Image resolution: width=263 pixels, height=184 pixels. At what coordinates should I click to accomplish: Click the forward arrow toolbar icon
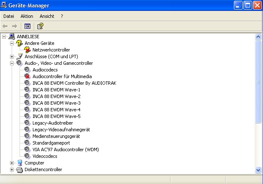tap(15, 26)
